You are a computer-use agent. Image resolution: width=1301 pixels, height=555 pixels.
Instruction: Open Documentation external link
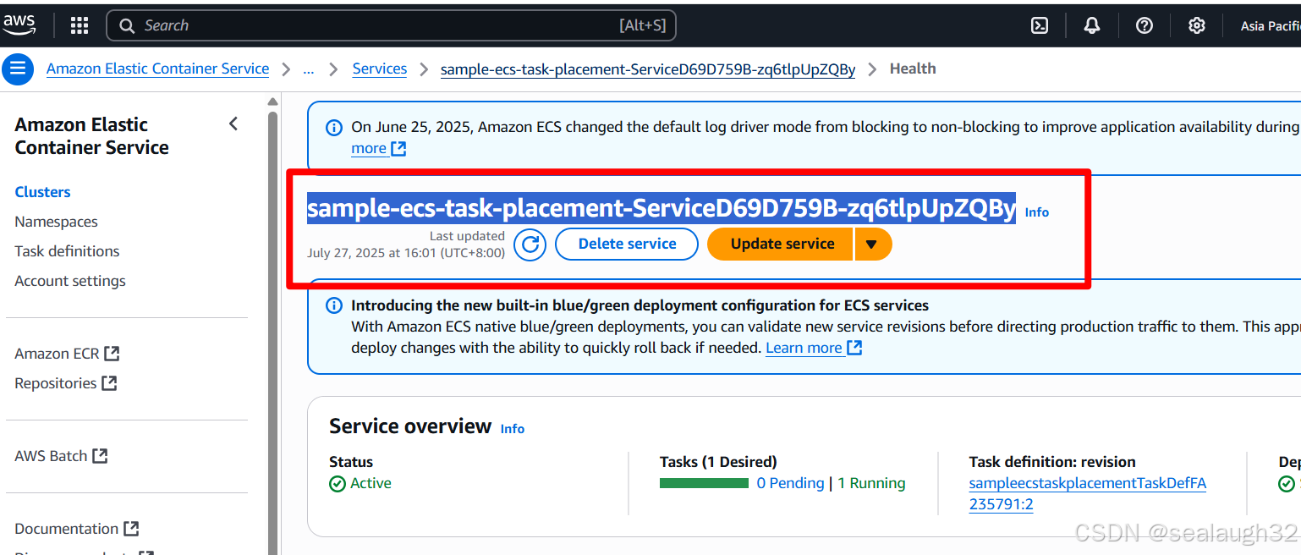tap(76, 529)
